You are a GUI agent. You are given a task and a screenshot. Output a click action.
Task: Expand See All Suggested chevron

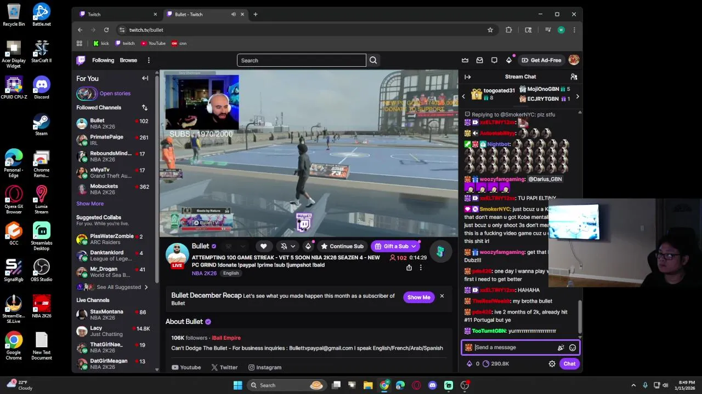click(146, 287)
